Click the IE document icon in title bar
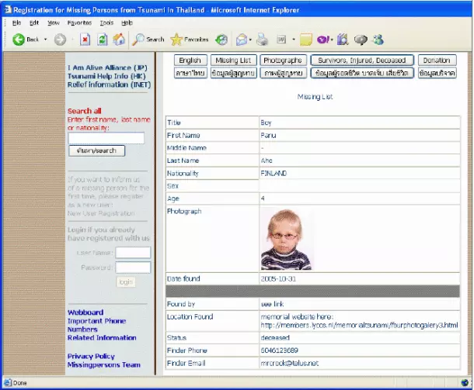474x390 pixels. point(7,9)
